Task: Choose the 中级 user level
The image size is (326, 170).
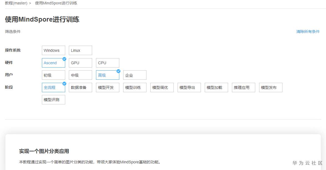Action: (x=80, y=75)
